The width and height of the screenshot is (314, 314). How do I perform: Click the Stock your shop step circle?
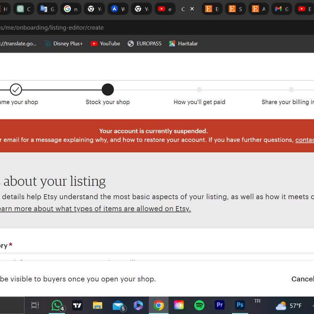click(108, 90)
